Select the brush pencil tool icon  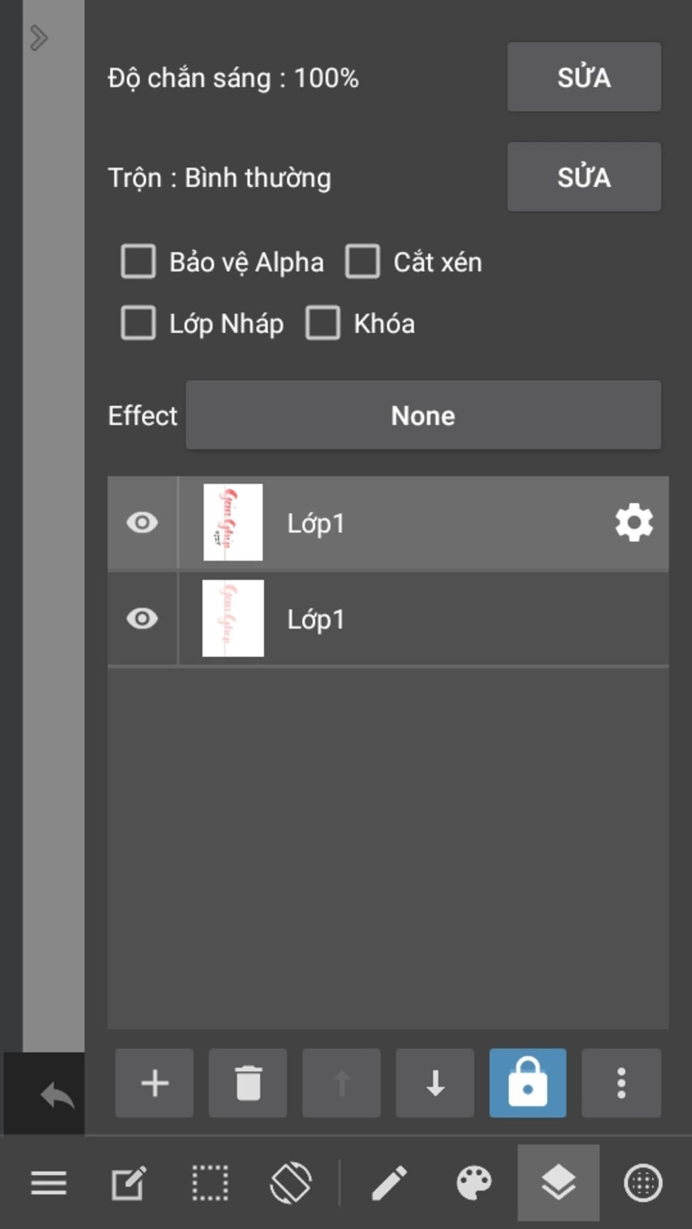coord(390,1184)
